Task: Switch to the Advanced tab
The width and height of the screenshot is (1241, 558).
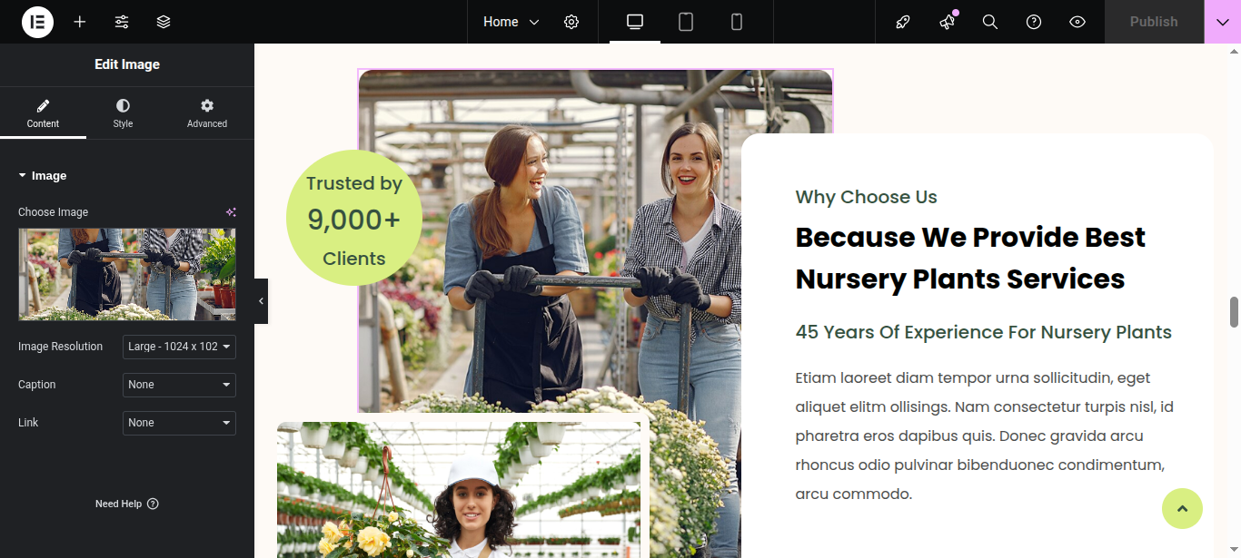Action: [207, 113]
